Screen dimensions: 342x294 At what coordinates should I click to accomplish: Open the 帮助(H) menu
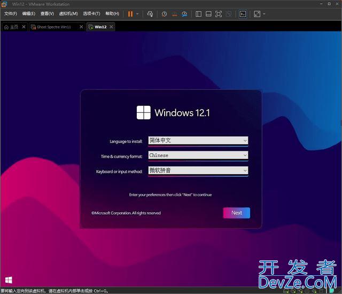112,13
